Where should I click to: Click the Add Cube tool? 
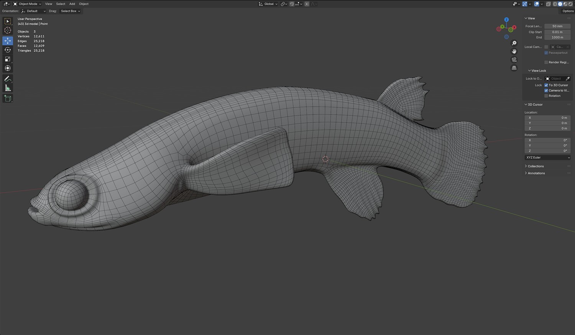tap(8, 99)
